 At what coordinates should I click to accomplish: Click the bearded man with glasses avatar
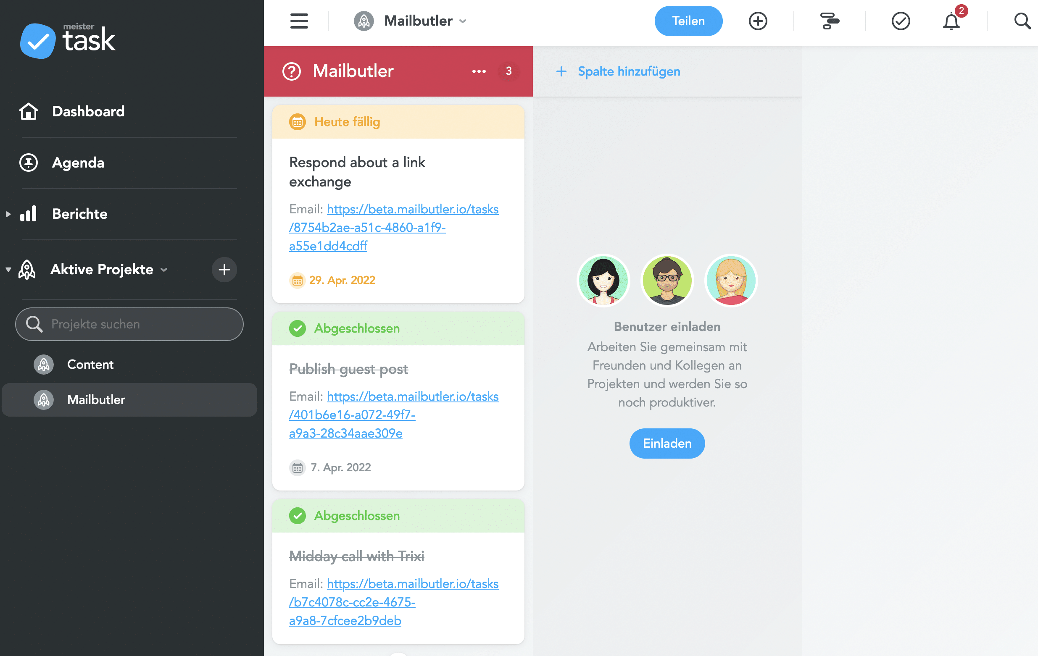(x=667, y=281)
